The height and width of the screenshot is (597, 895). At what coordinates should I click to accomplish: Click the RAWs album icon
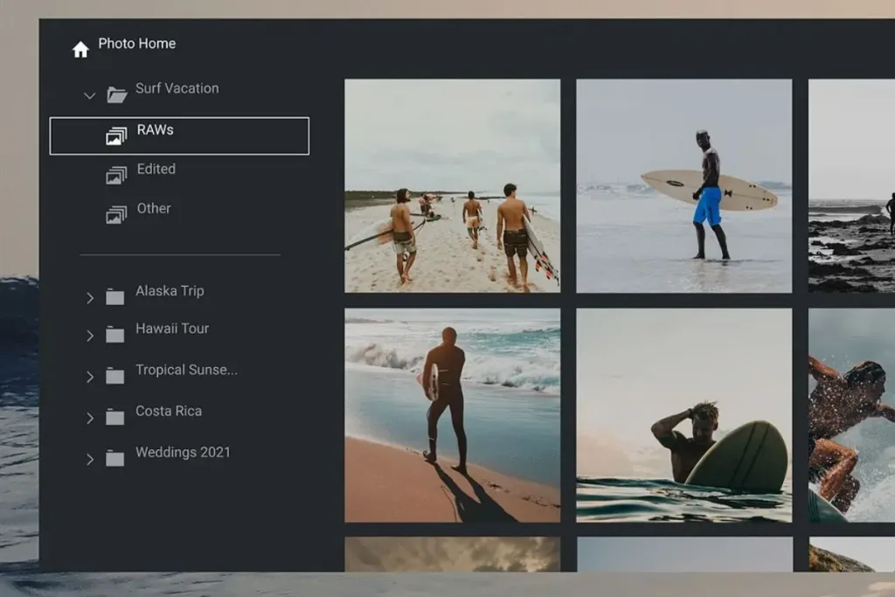[116, 136]
